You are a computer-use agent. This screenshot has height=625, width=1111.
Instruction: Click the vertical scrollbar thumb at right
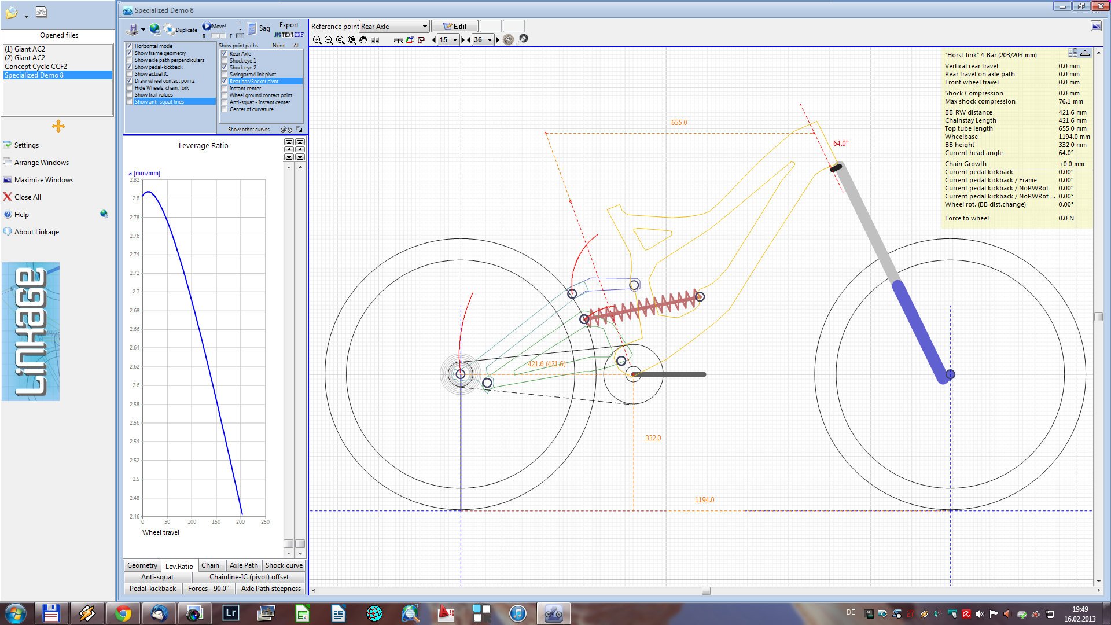(x=1098, y=317)
